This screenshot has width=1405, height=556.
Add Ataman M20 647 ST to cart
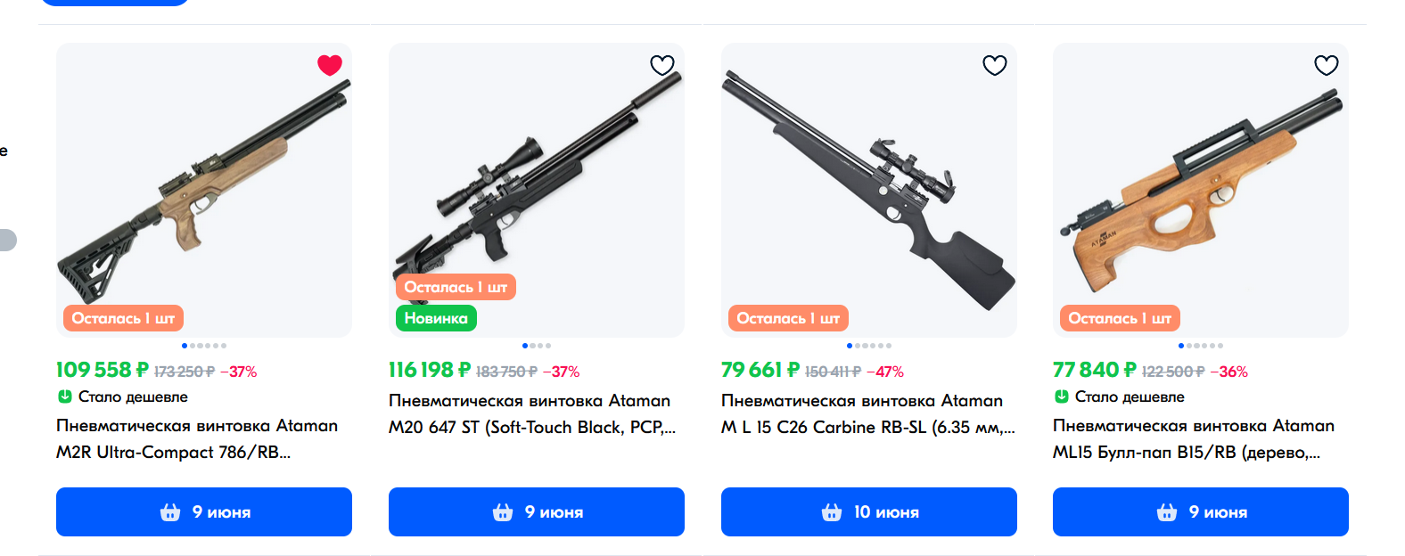pos(537,511)
